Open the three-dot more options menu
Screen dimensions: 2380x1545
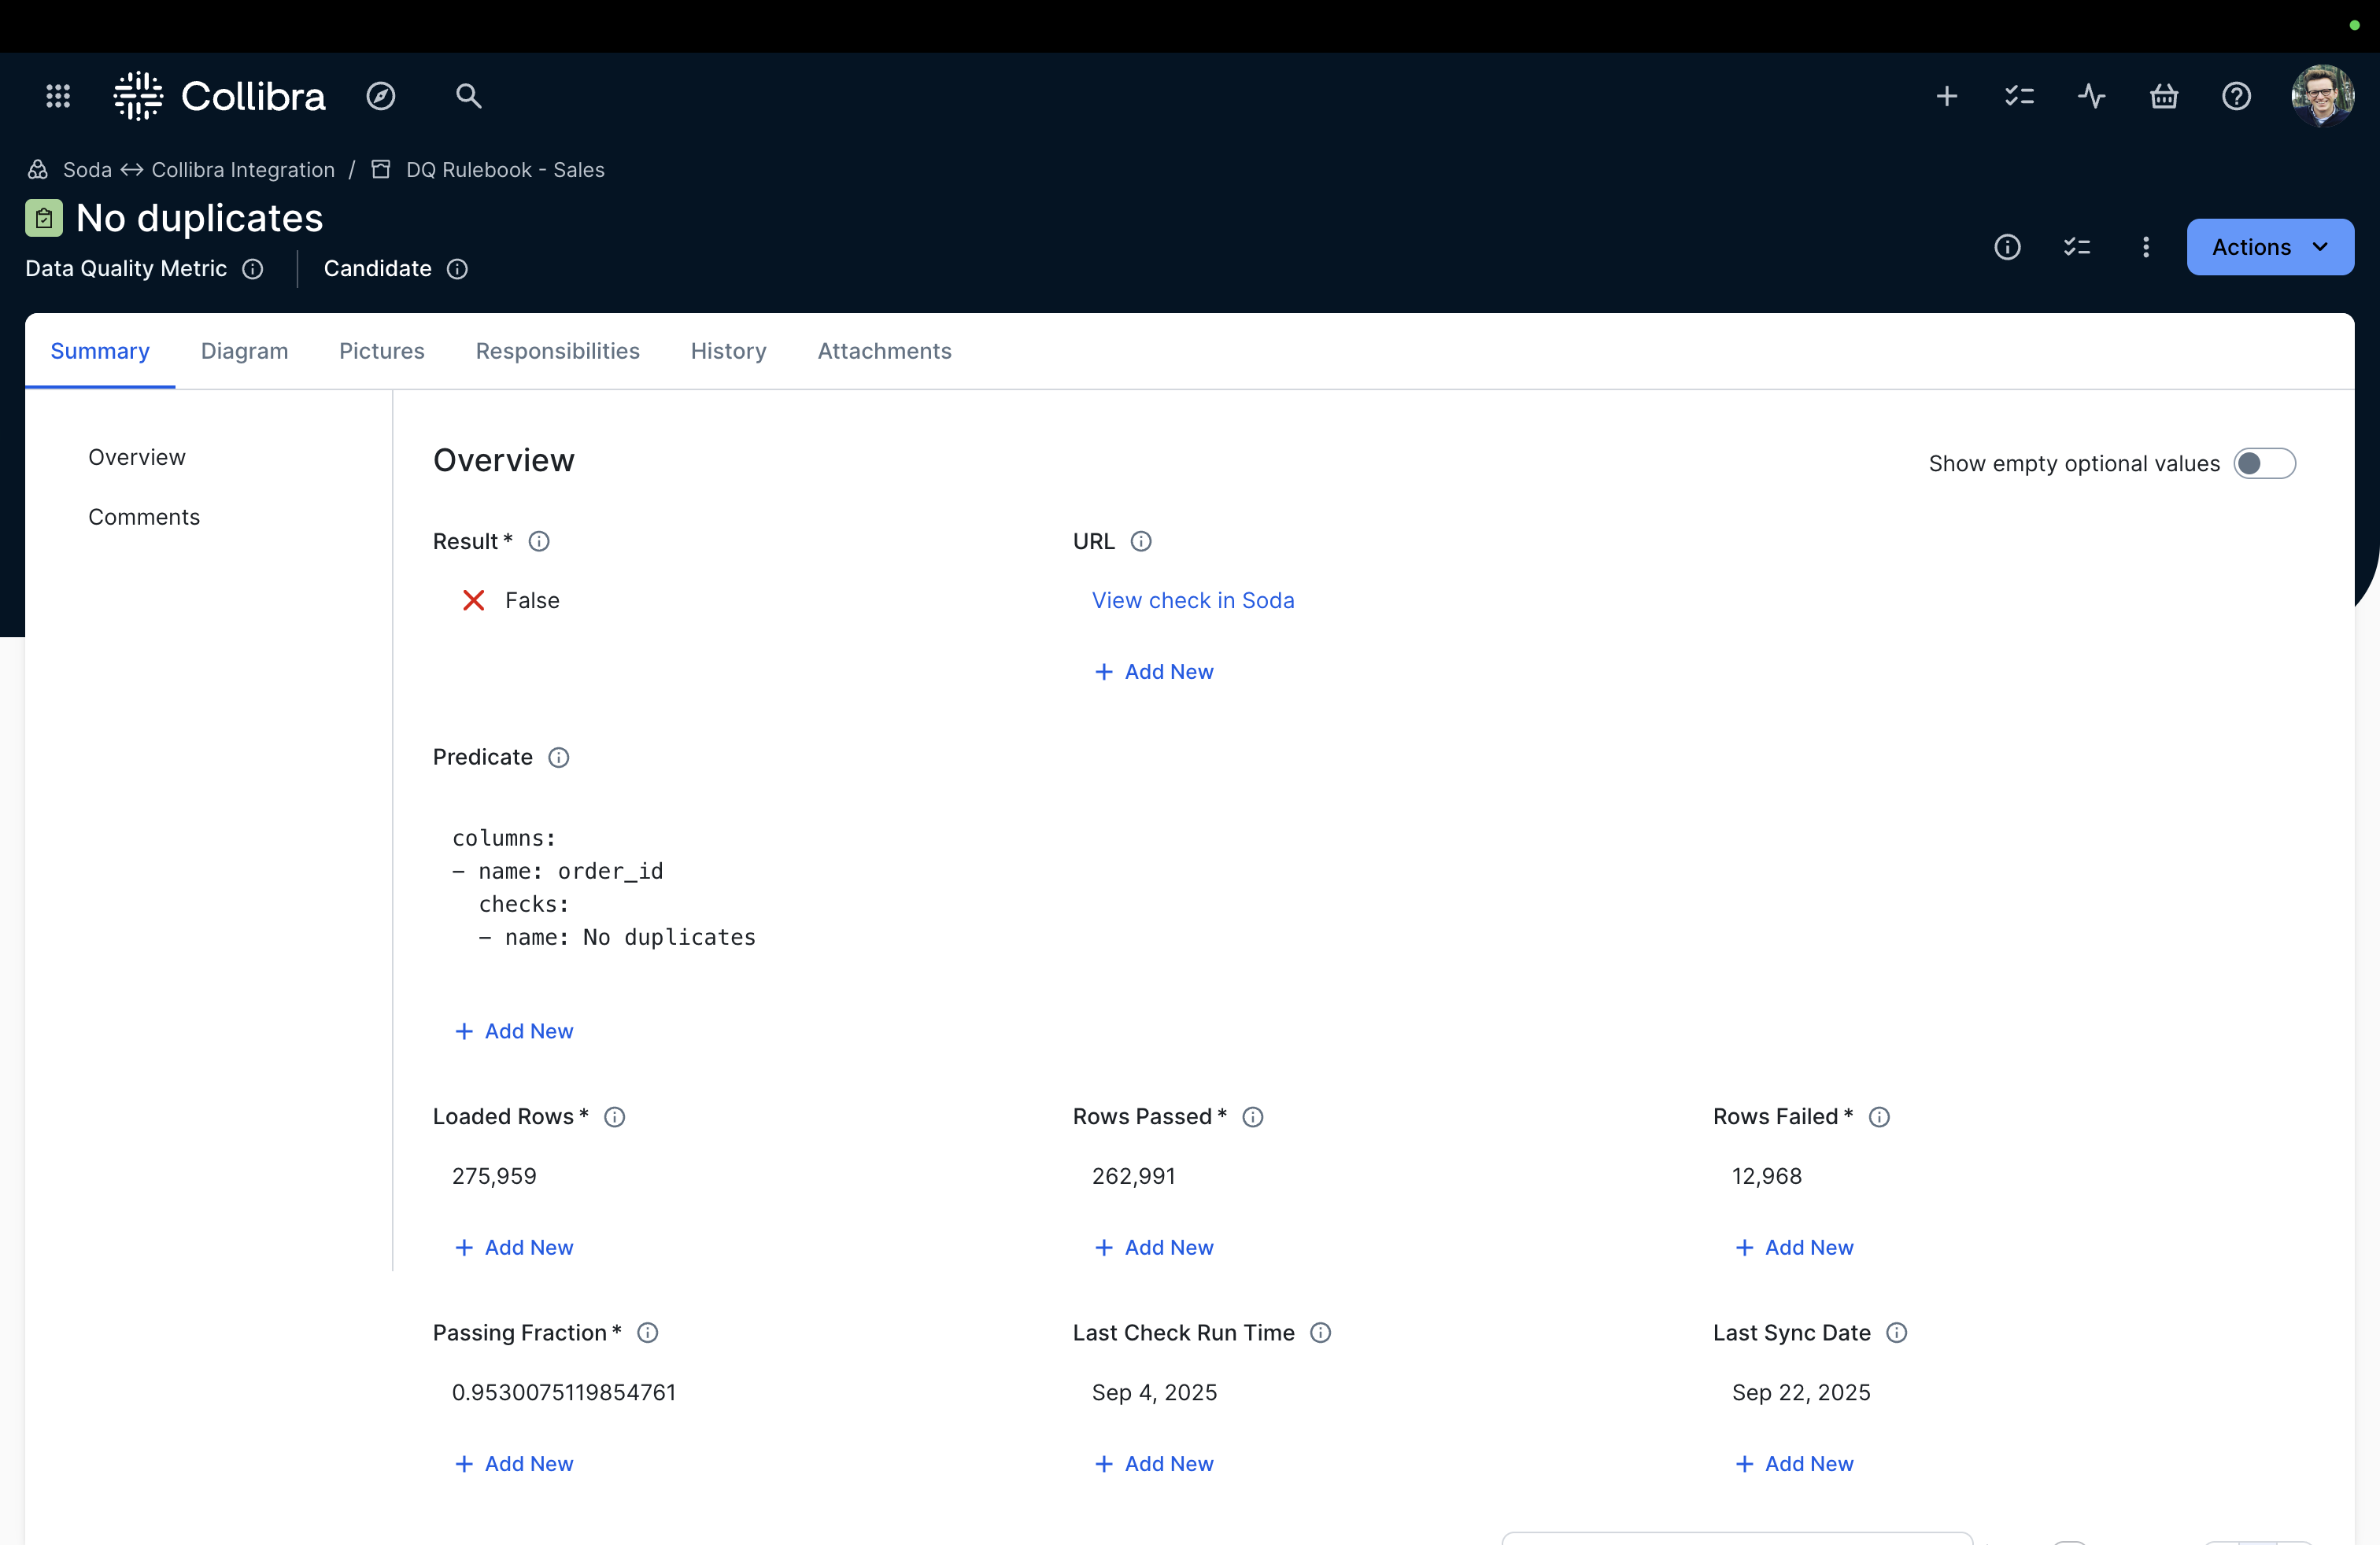[2146, 247]
